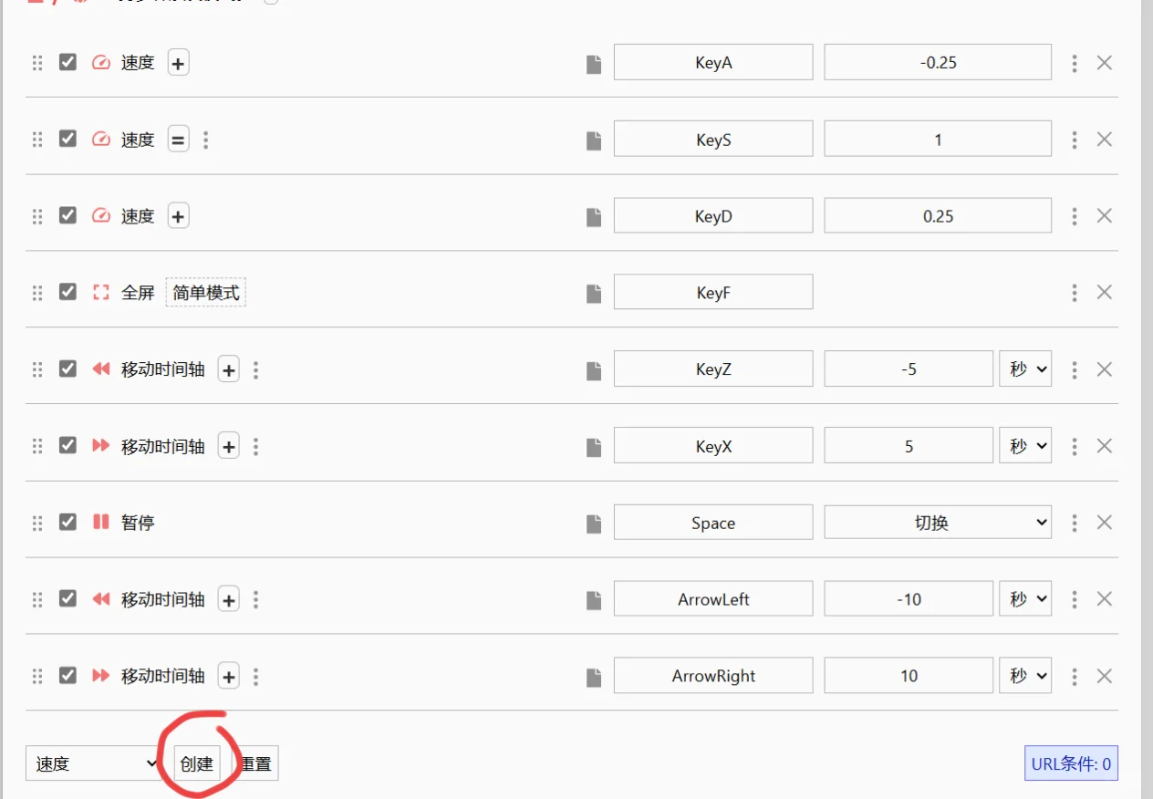Open the dots menu beside ArrowRight plus button
The width and height of the screenshot is (1153, 799).
tap(256, 676)
